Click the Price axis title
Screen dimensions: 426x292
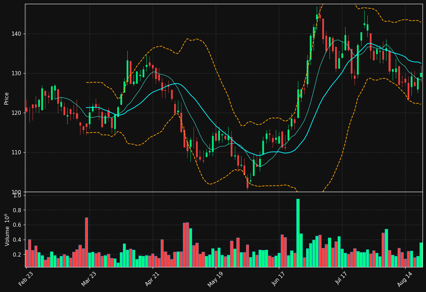tap(7, 98)
